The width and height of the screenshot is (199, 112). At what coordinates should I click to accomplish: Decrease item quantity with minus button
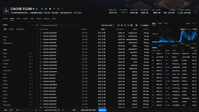(x=32, y=110)
